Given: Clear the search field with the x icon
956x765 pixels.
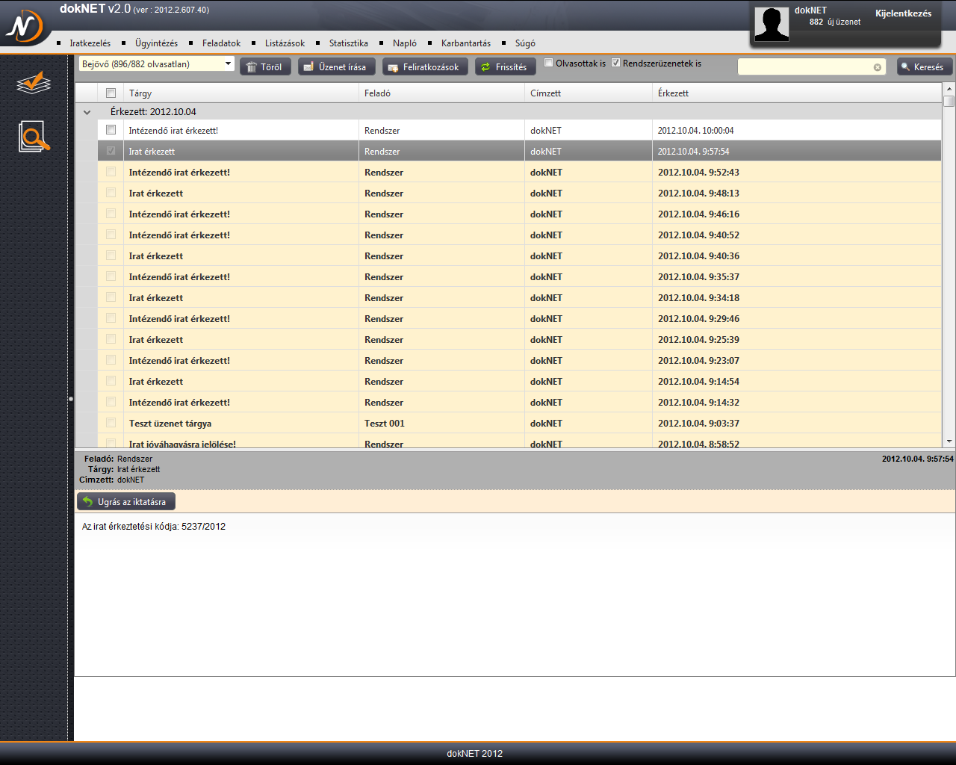Looking at the screenshot, I should [x=878, y=67].
